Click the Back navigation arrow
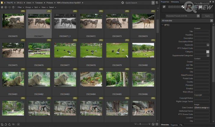Viewport: 215px width, 127px height. pyautogui.click(x=6, y=7)
